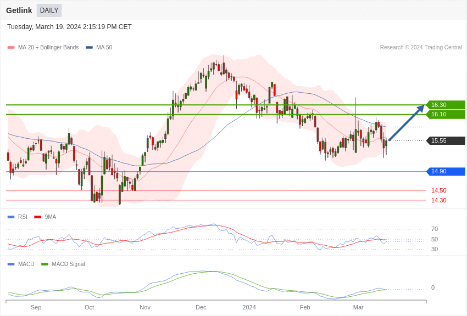
Task: Click the 14.30 red support label
Action: pyautogui.click(x=438, y=201)
